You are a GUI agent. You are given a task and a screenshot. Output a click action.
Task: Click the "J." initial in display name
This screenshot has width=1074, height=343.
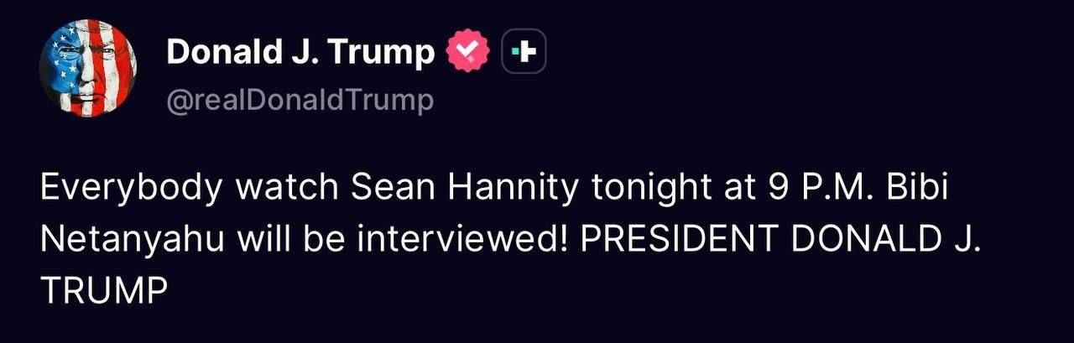(x=304, y=53)
